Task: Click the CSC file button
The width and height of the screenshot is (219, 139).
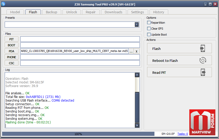Action: [12, 63]
